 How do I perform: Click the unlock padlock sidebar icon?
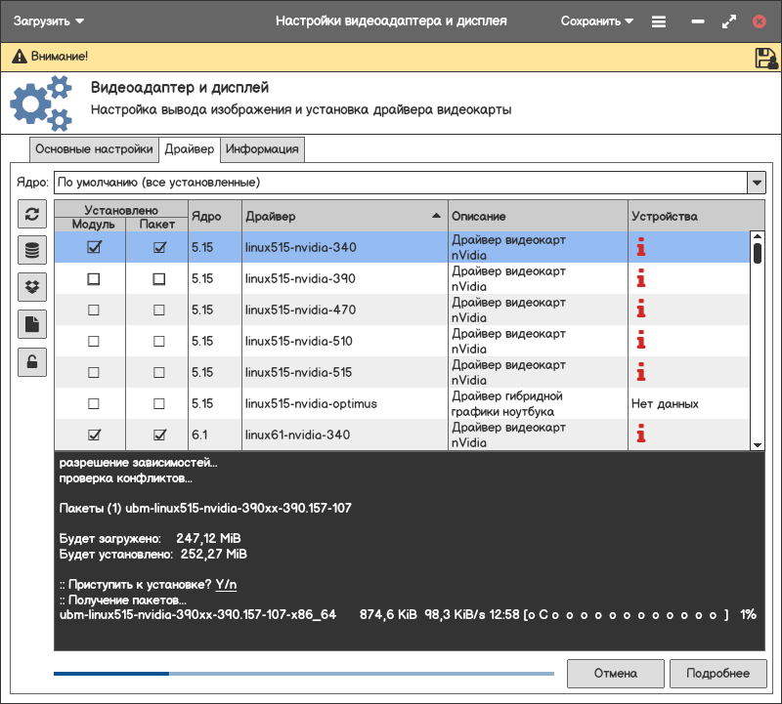click(x=32, y=361)
